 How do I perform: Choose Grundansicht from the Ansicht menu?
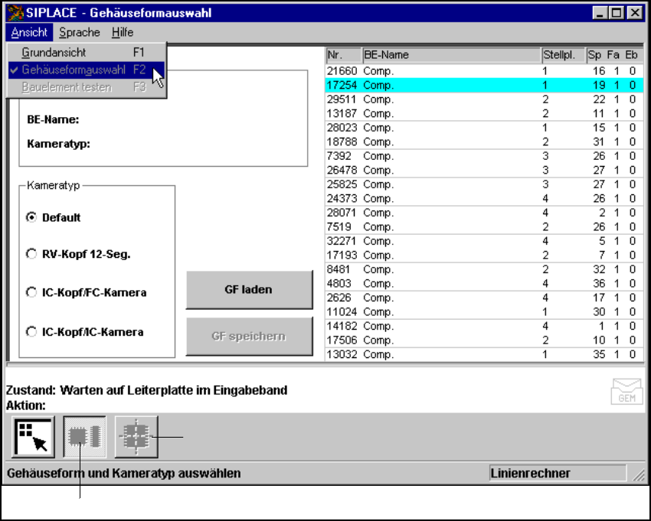pyautogui.click(x=54, y=54)
